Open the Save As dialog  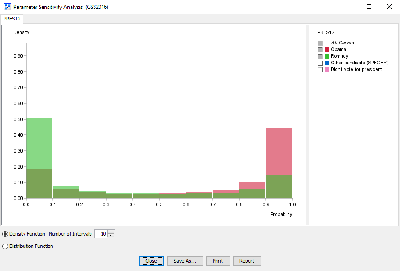(185, 261)
